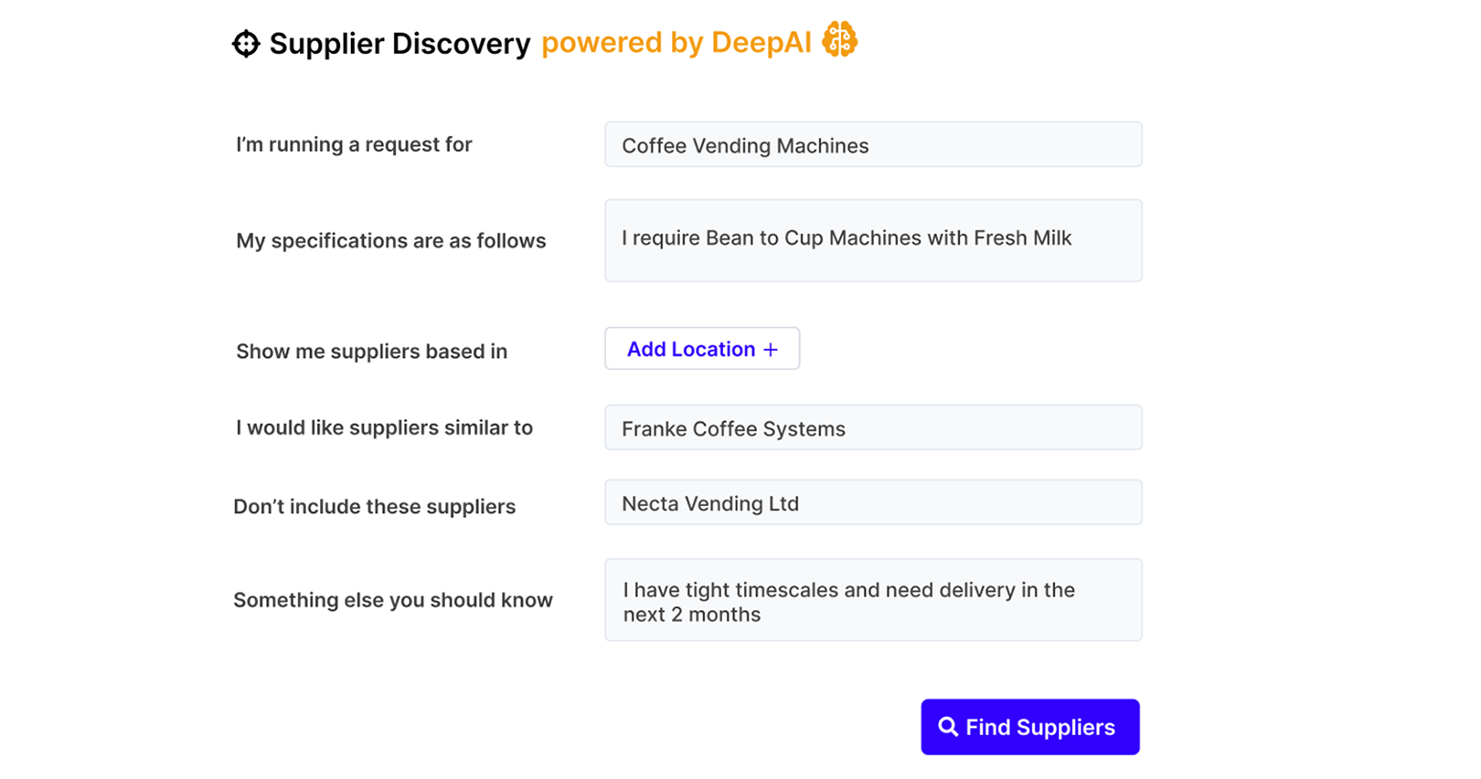
Task: Click the plus icon inside Add Location
Action: pos(769,348)
